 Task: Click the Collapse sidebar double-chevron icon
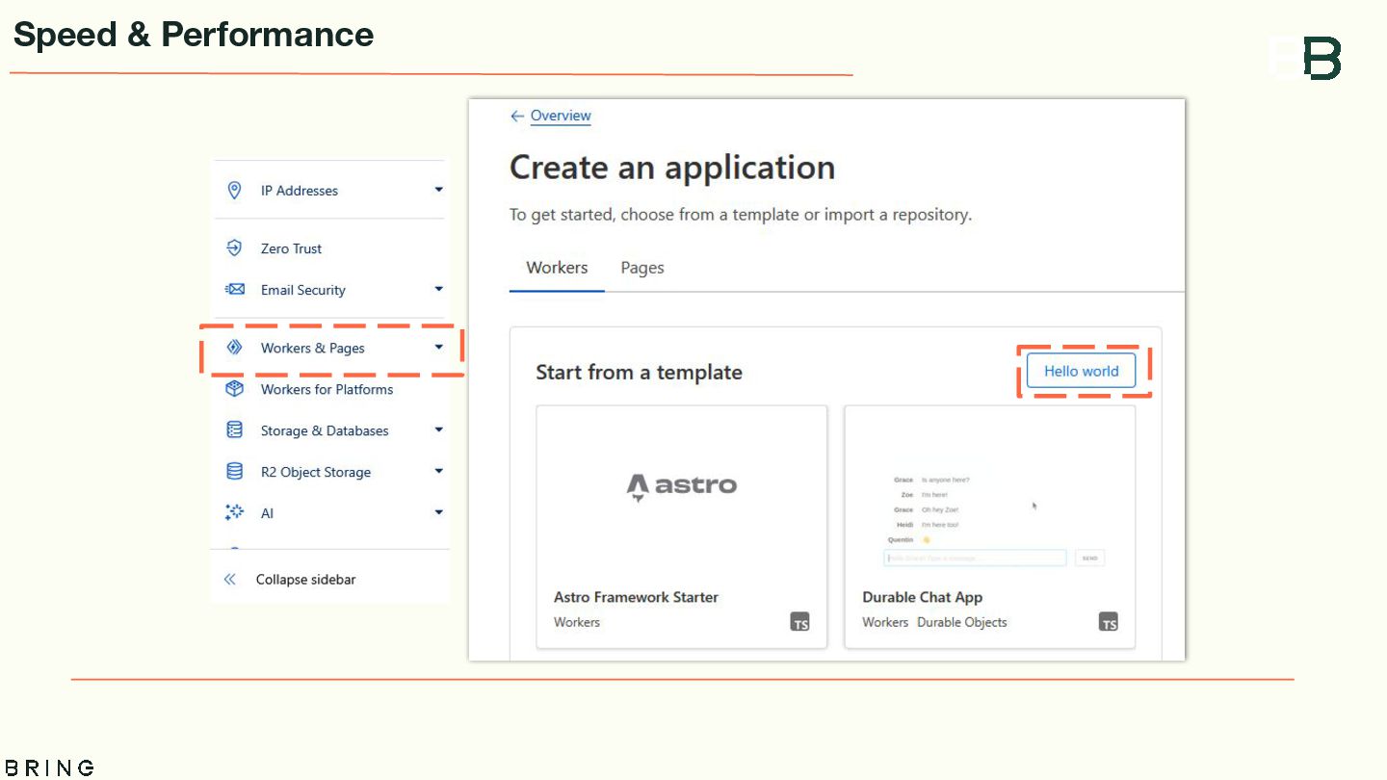coord(229,580)
